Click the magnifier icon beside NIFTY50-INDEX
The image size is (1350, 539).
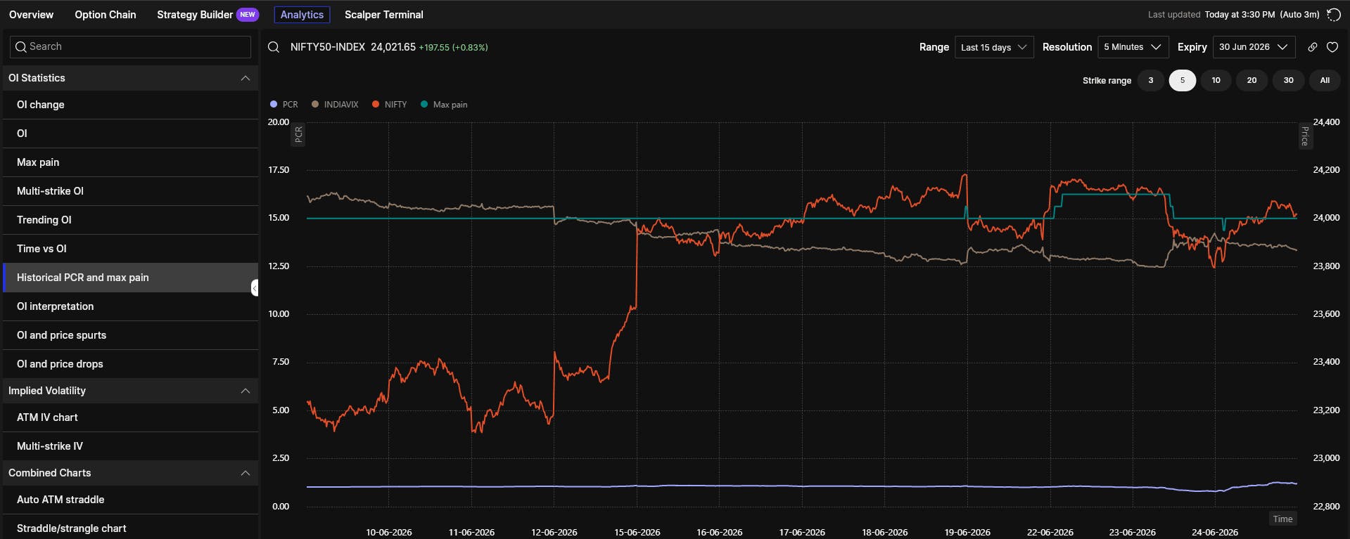(274, 47)
